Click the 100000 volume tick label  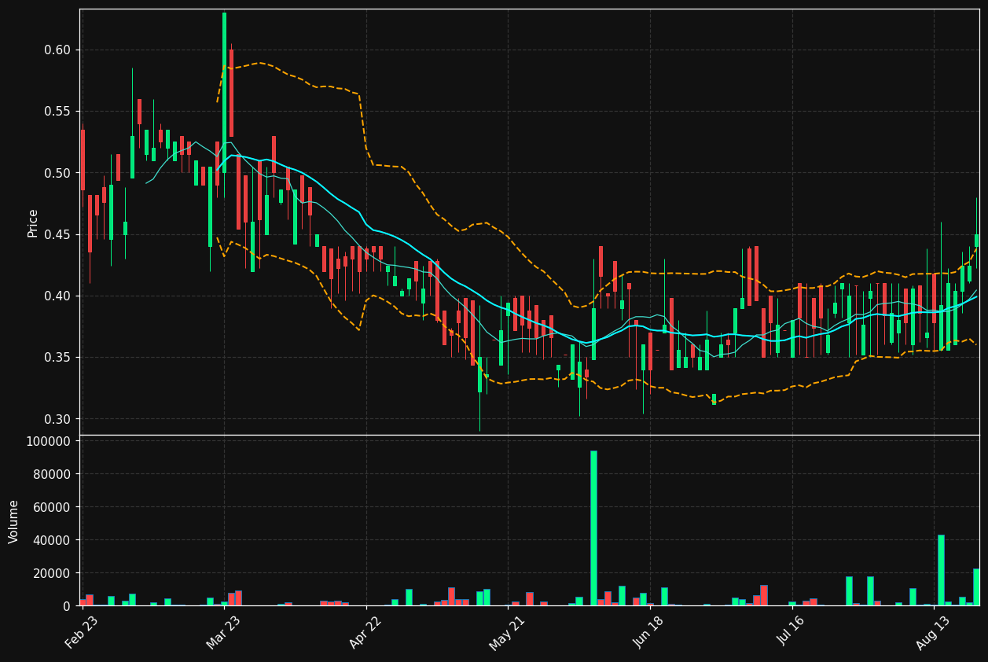48,442
